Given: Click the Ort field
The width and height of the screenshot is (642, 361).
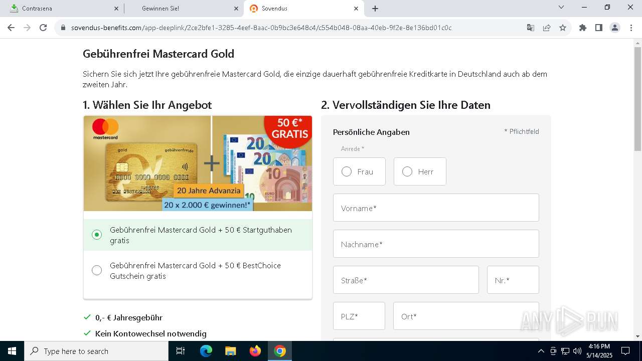Looking at the screenshot, I should click(x=466, y=316).
